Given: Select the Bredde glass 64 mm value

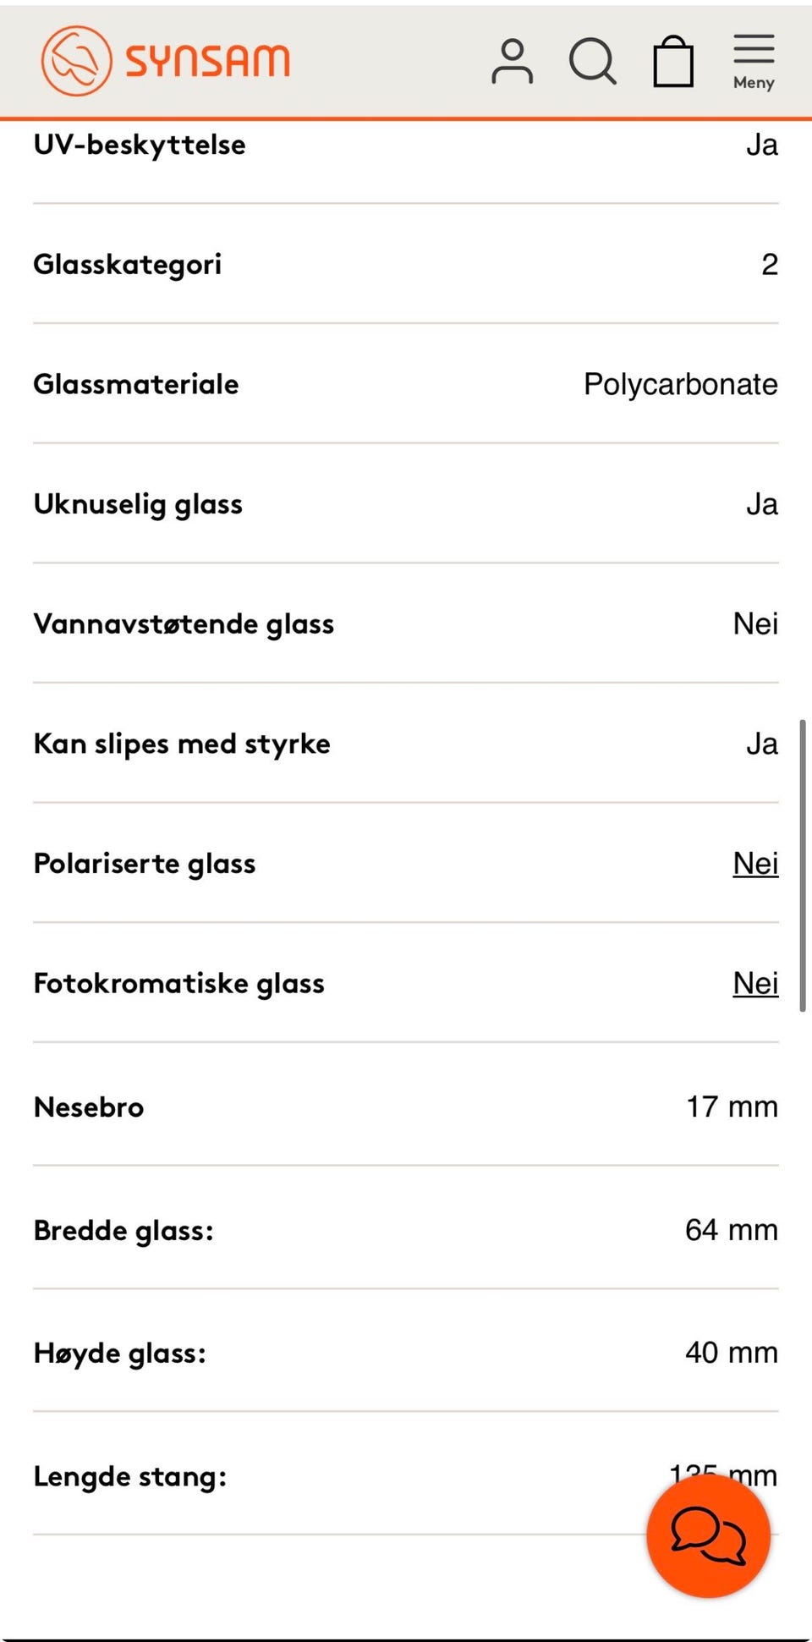Looking at the screenshot, I should pyautogui.click(x=732, y=1230).
